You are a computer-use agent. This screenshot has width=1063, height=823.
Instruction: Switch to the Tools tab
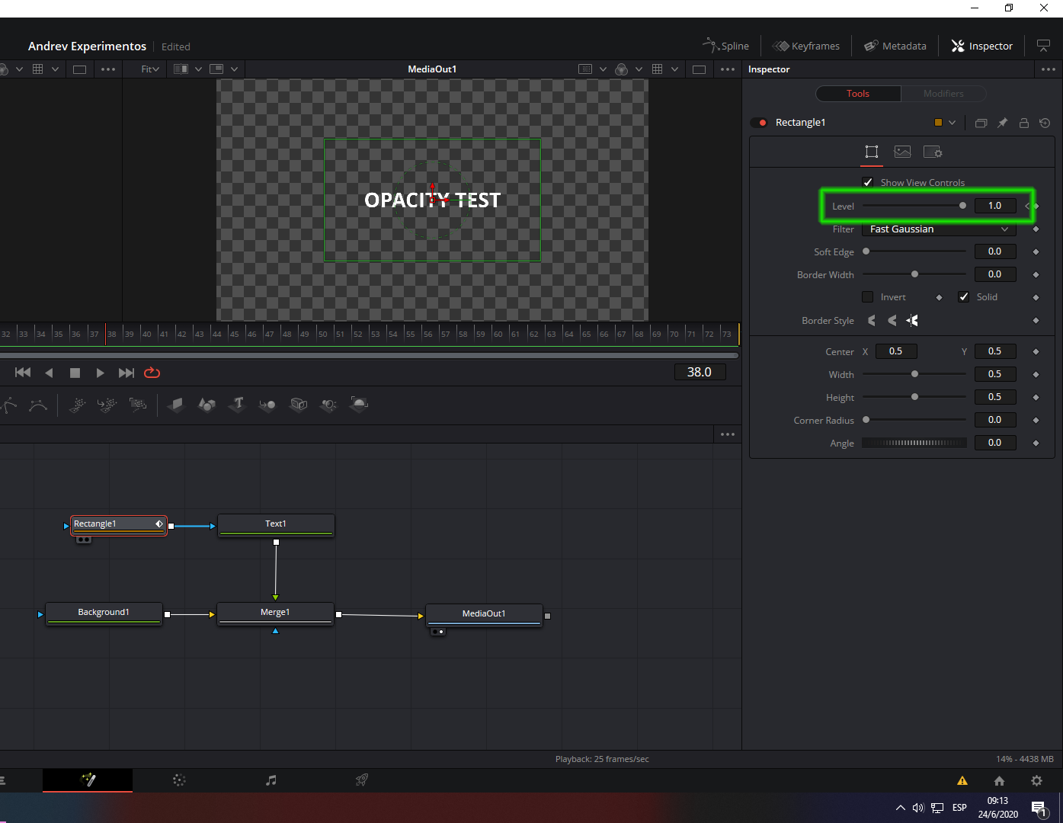tap(858, 94)
